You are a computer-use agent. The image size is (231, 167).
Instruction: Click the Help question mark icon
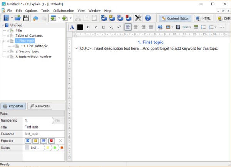[148, 18]
